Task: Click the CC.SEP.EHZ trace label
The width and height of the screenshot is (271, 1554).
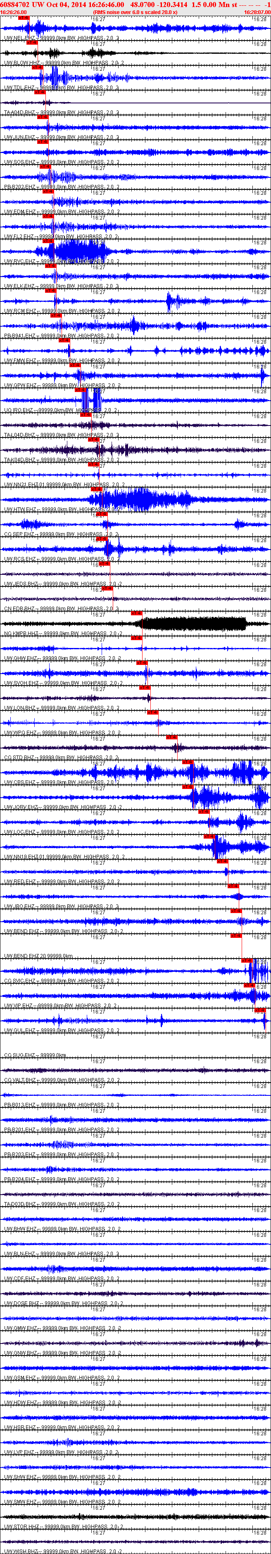Action: (x=61, y=534)
